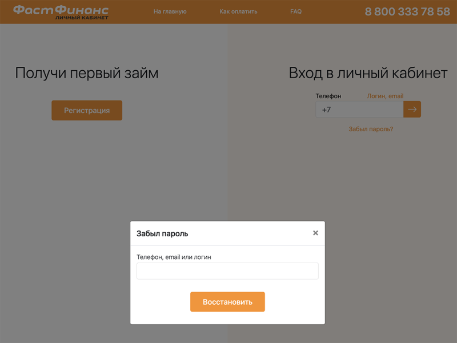Screen dimensions: 457x343
Task: Click the Телефон, email или логин label
Action: [174, 257]
